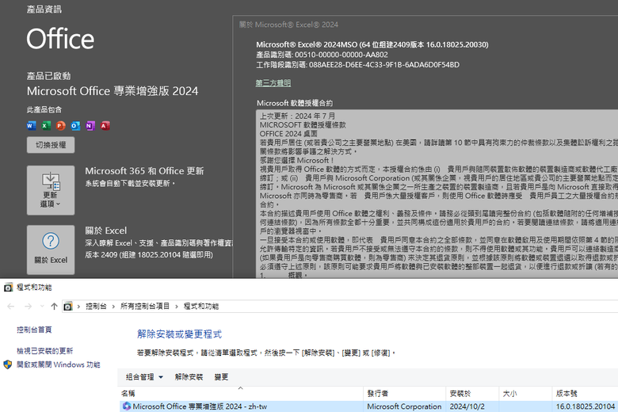Viewport: 618px width, 412px height.
Task: Sort by the 發行者 column header
Action: pos(404,394)
